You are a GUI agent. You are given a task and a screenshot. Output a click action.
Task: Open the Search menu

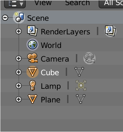[78, 2]
